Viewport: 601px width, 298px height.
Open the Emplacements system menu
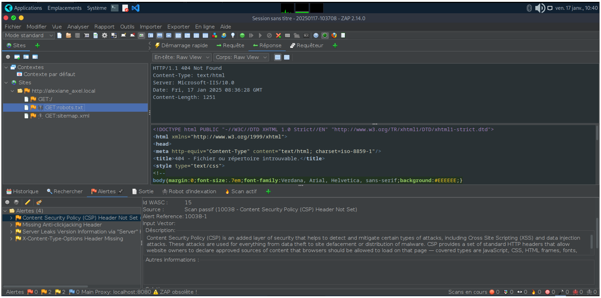point(65,8)
